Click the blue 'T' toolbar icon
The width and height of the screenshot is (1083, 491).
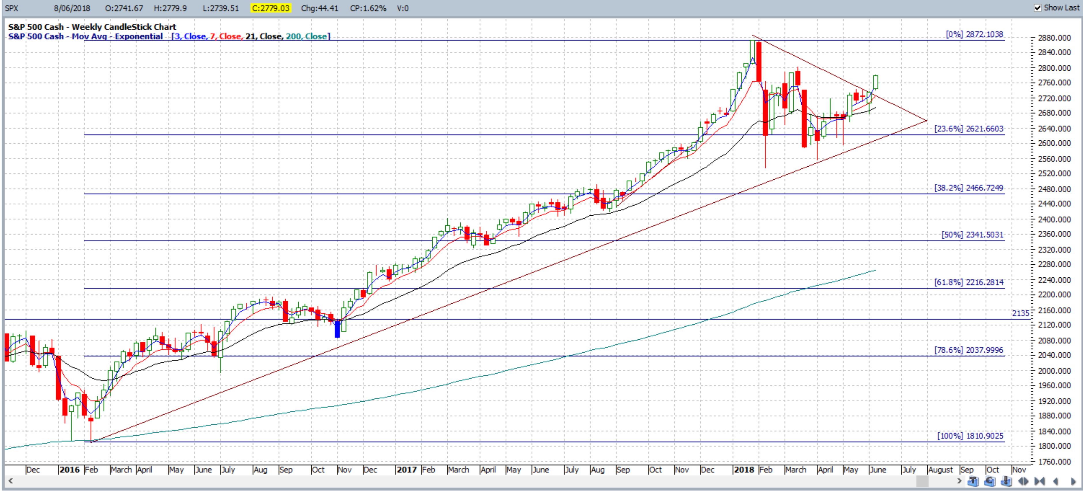(973, 481)
